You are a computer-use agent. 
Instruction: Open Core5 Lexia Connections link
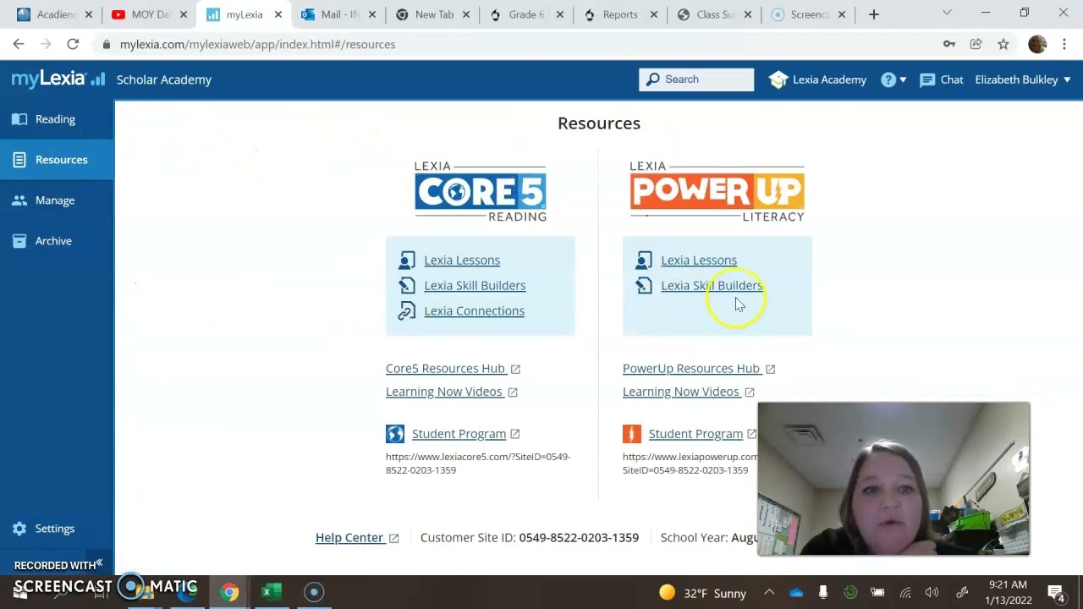(x=474, y=311)
